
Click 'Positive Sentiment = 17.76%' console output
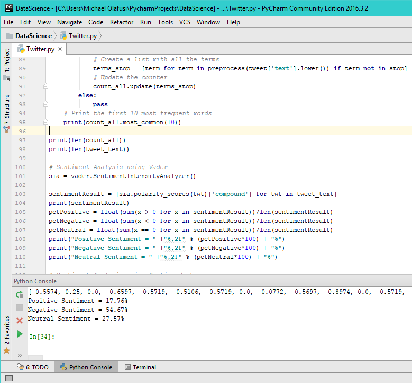tap(78, 301)
